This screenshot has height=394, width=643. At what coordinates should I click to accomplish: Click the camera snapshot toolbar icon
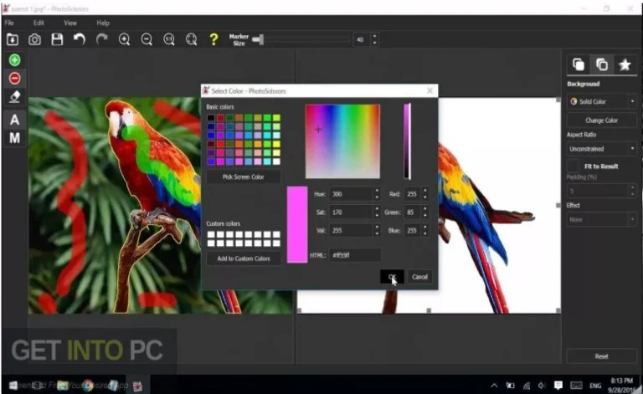pos(35,39)
